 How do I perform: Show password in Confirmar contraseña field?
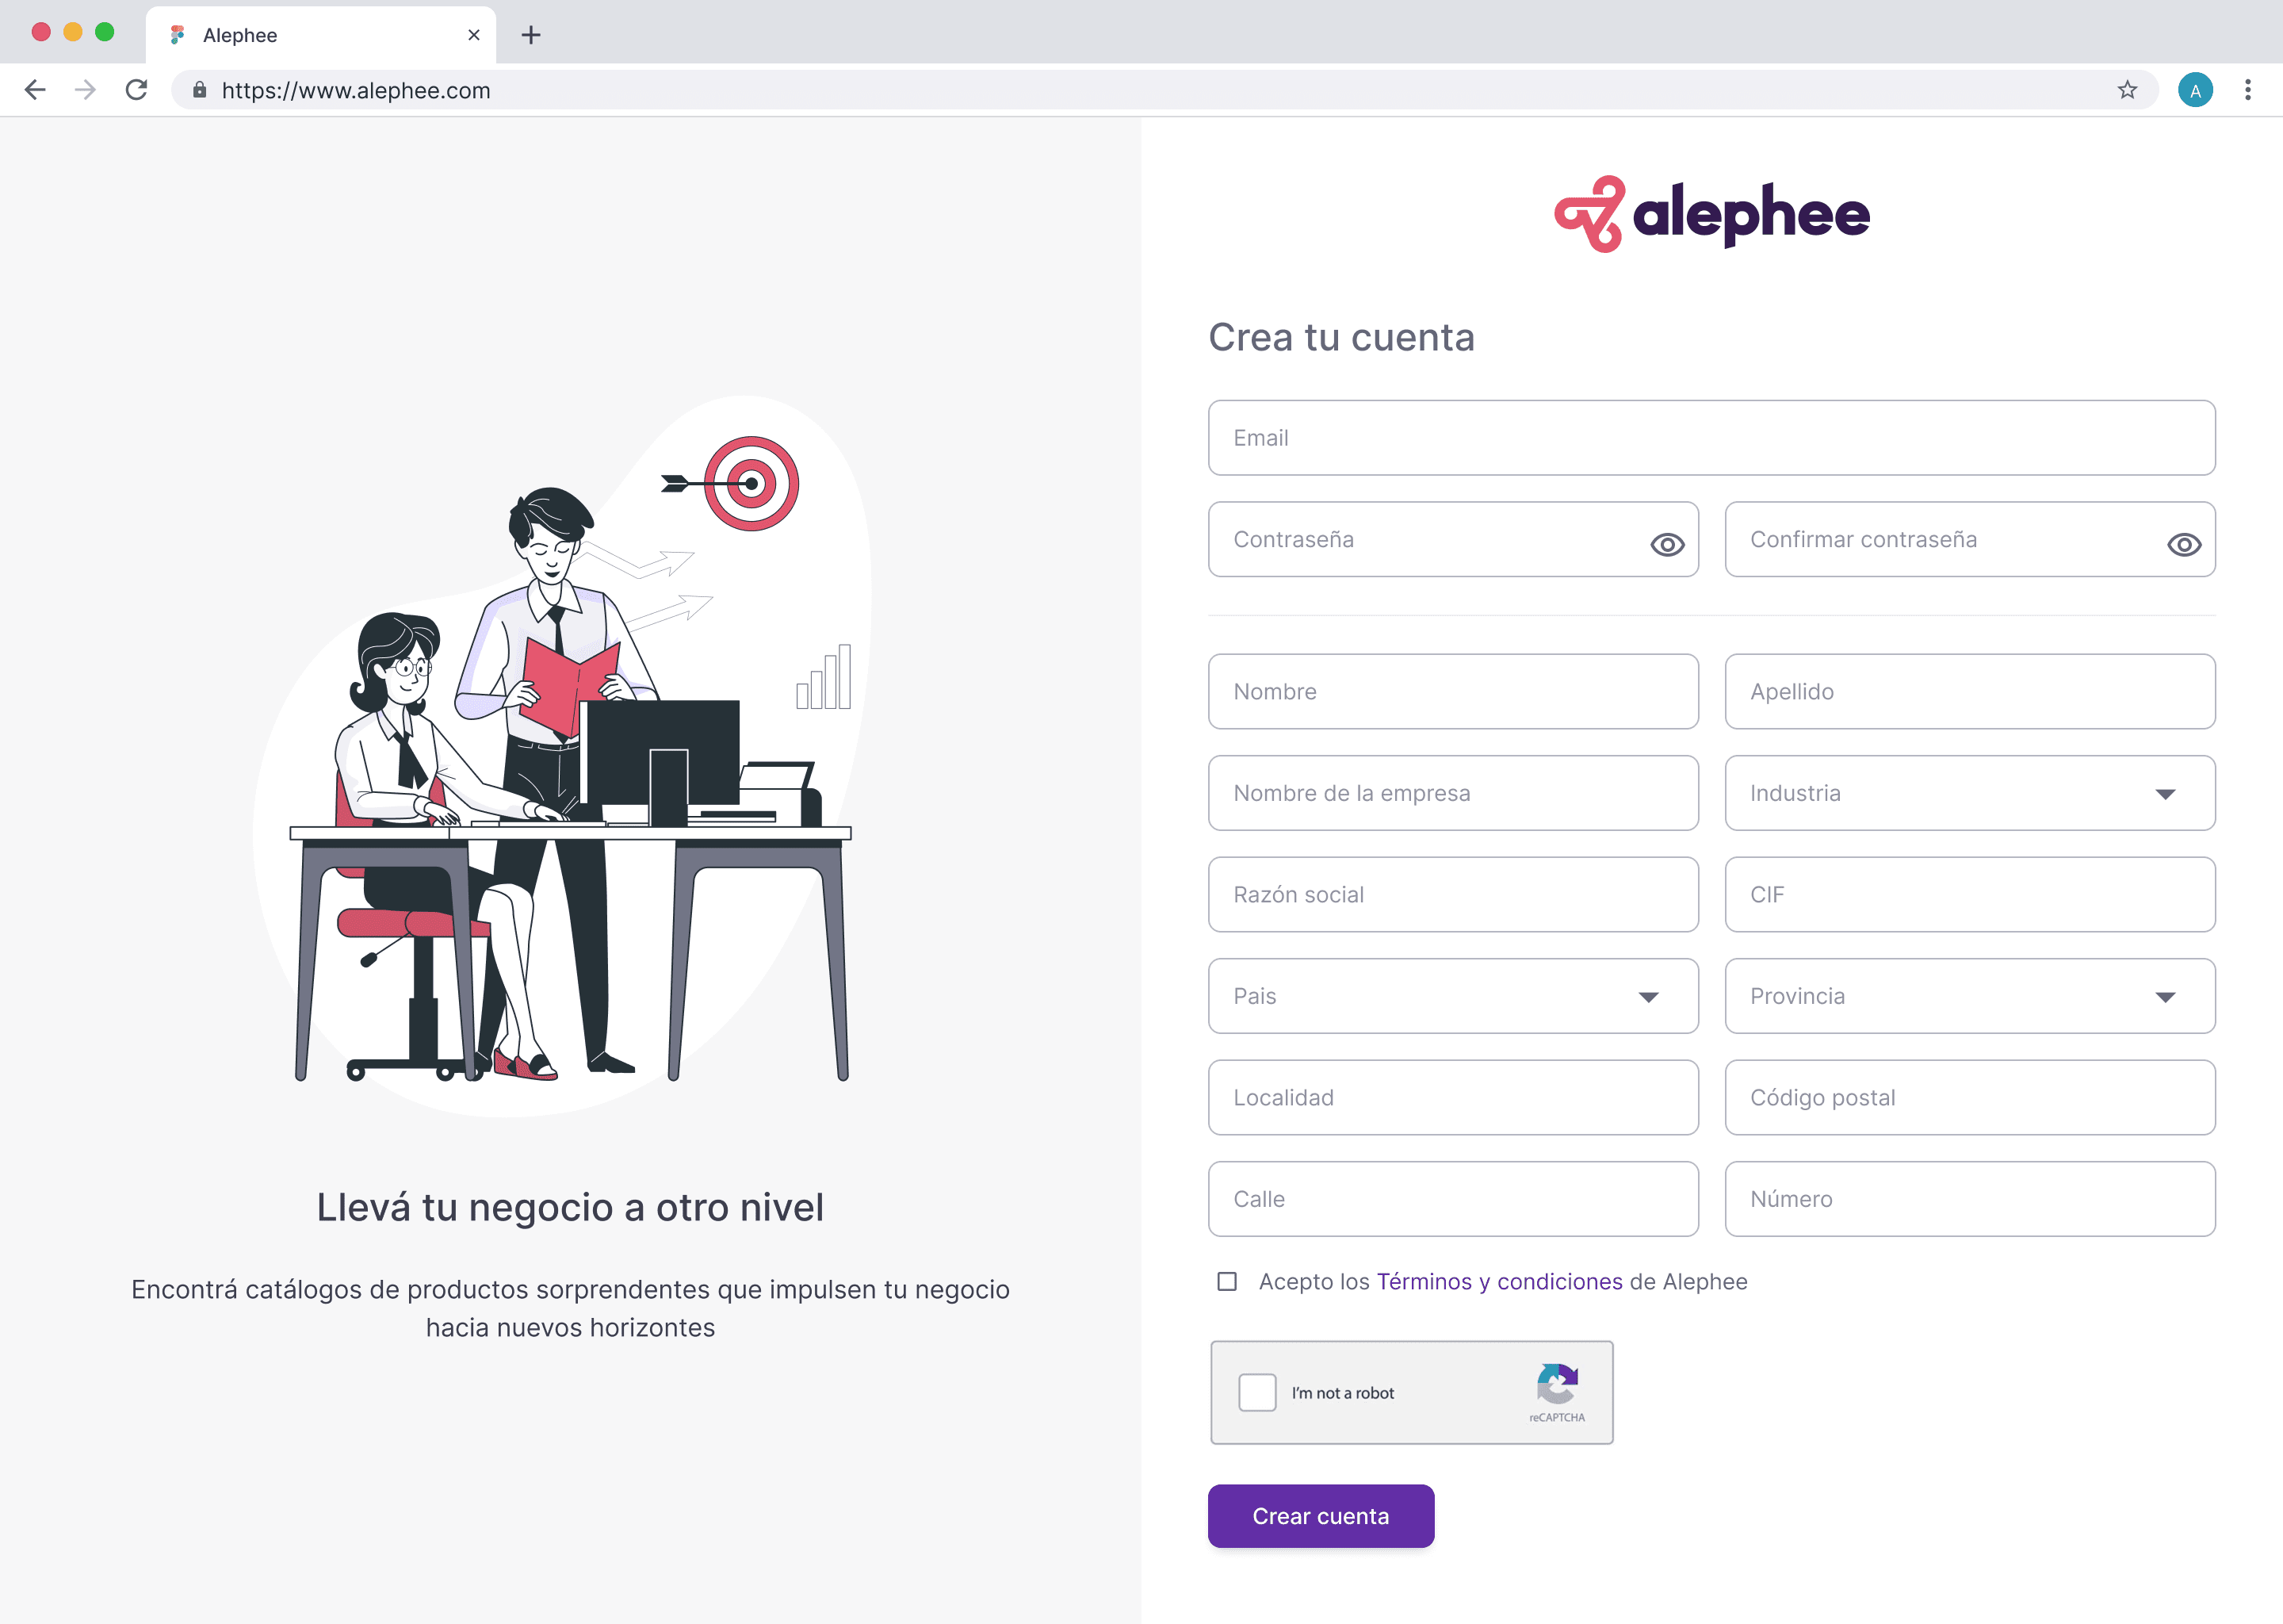[x=2184, y=544]
